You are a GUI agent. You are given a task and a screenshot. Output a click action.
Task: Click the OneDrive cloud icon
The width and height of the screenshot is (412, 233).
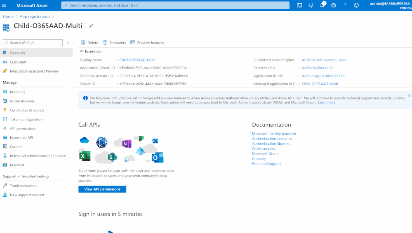[x=85, y=140]
